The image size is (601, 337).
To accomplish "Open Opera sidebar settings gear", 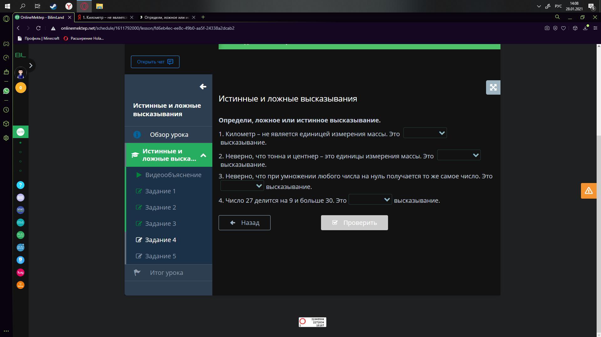I will point(6,138).
